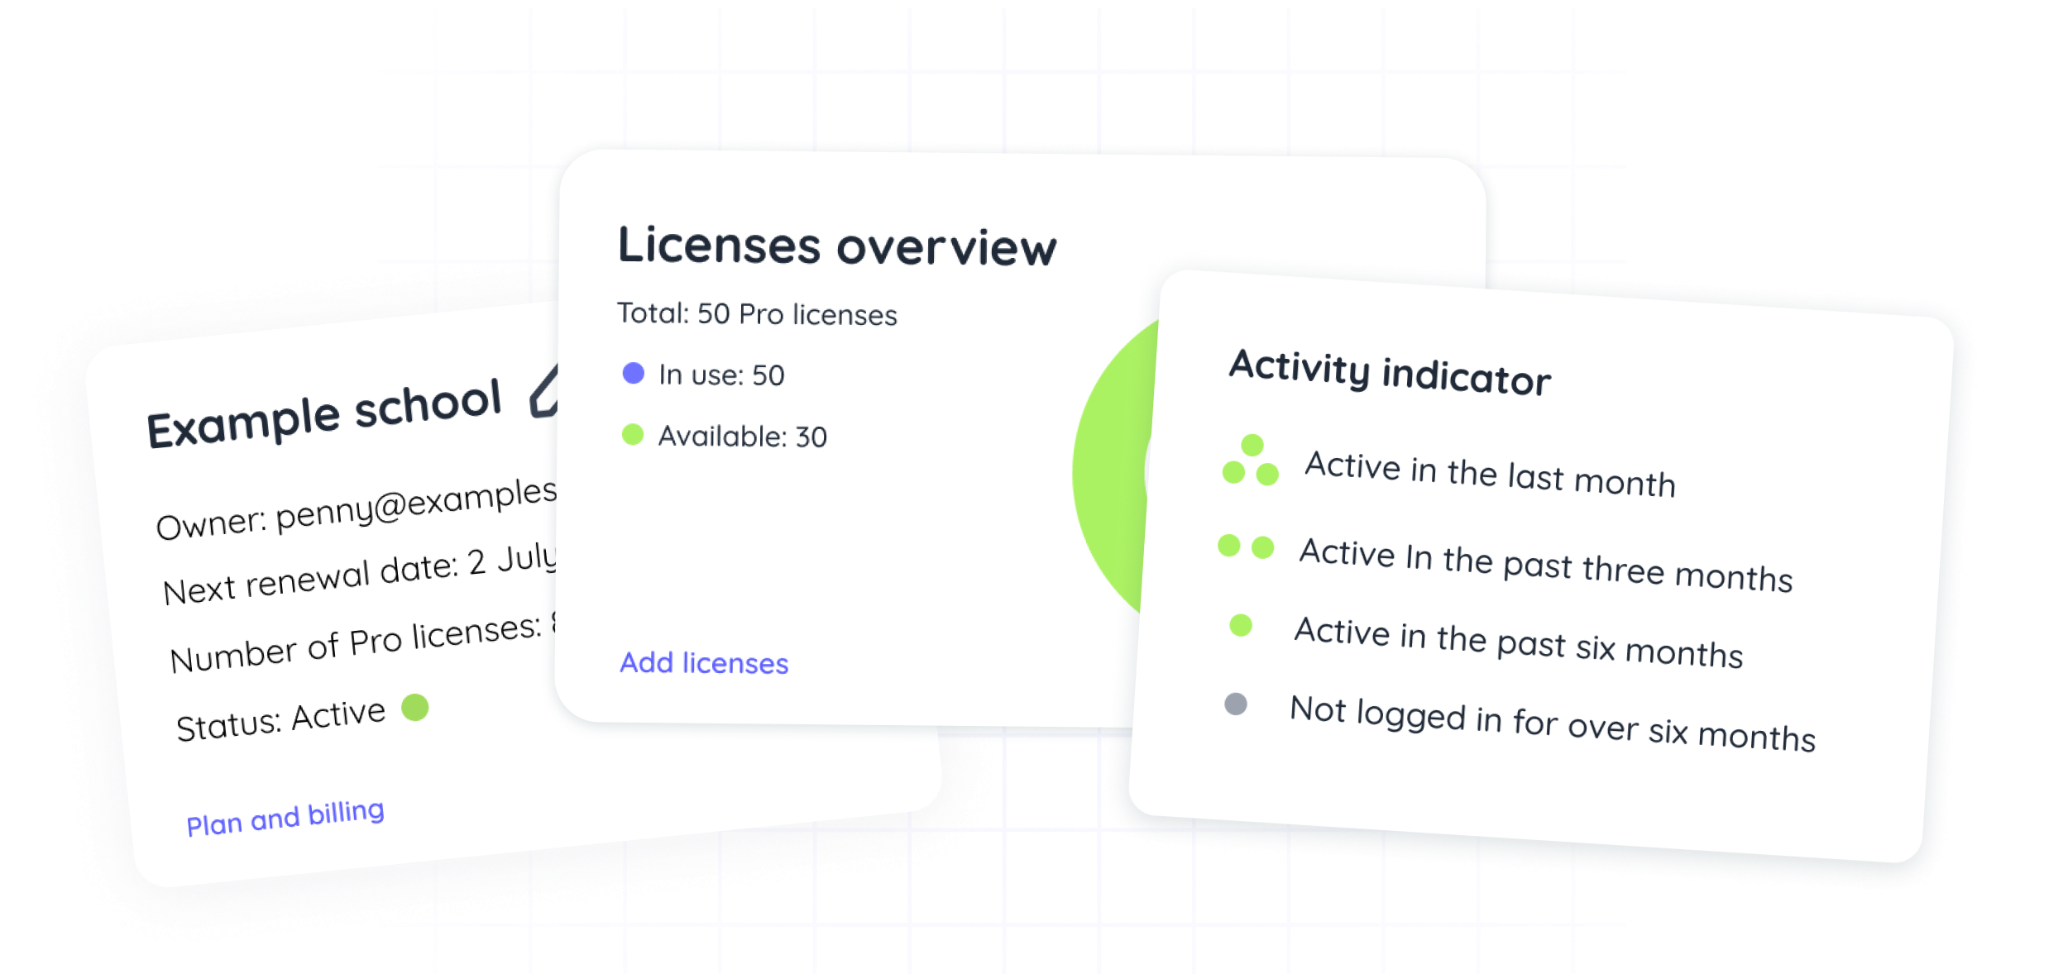This screenshot has width=2068, height=974.
Task: Click the three-dot Active in last month icon
Action: pos(1250,460)
